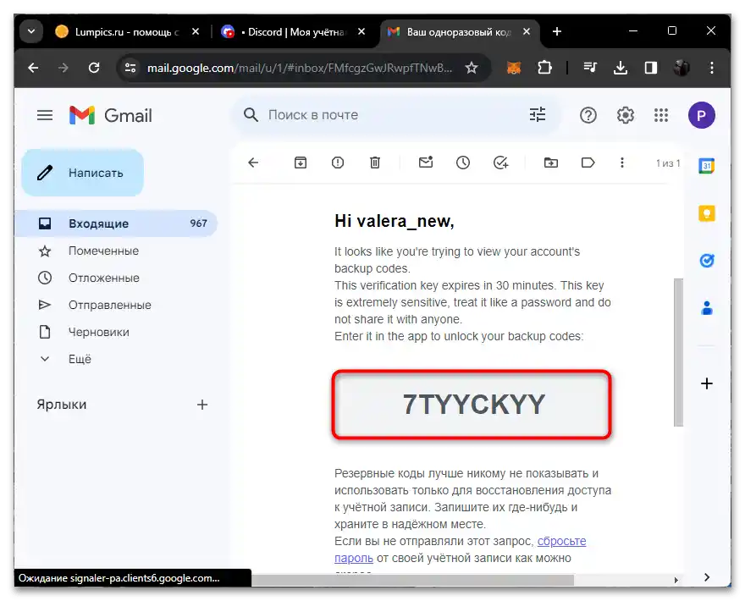
Task: Close the Lumpics.ru tab
Action: coord(196,32)
